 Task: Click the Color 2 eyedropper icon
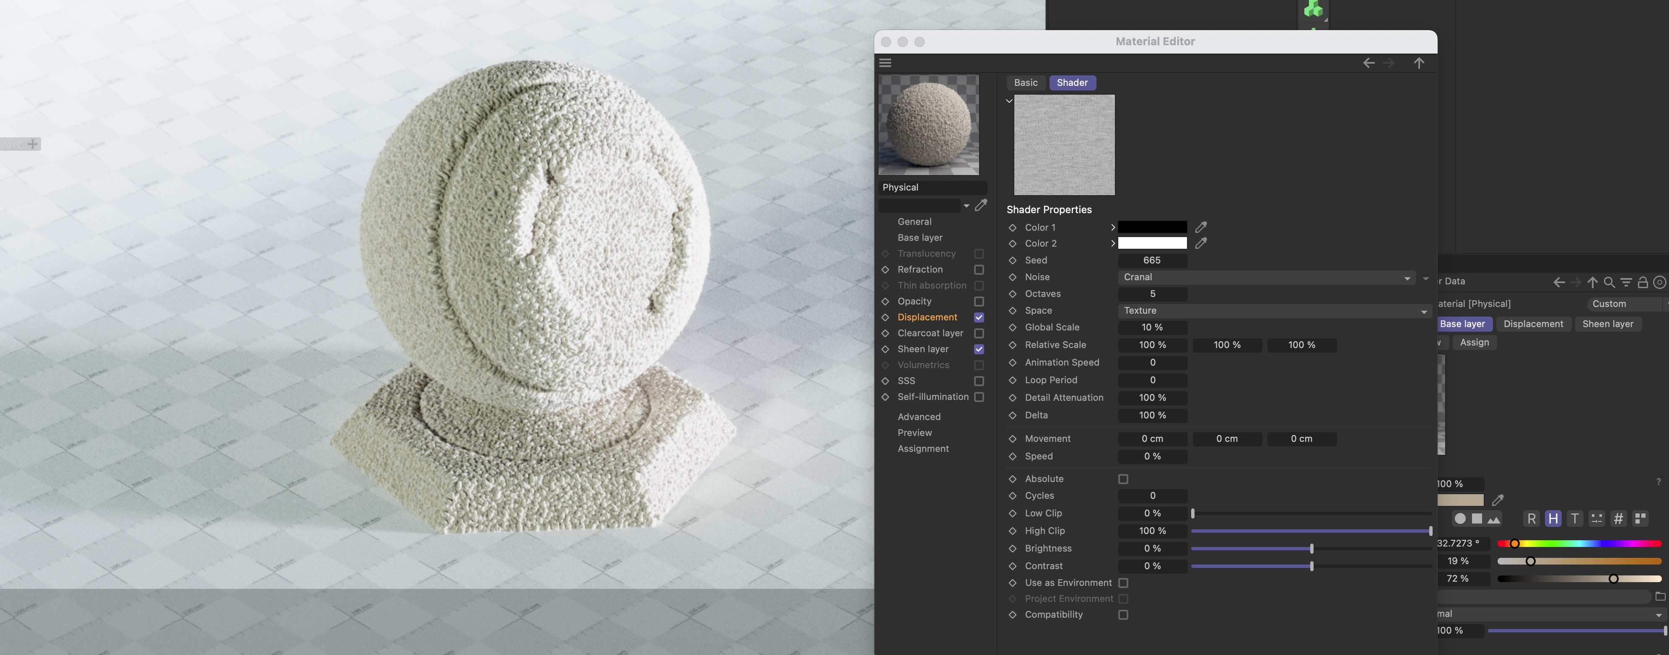click(x=1200, y=243)
